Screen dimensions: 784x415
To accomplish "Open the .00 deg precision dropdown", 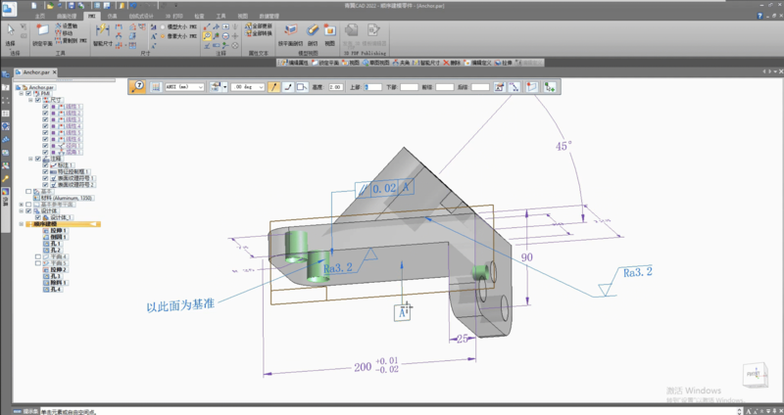I will pyautogui.click(x=263, y=87).
